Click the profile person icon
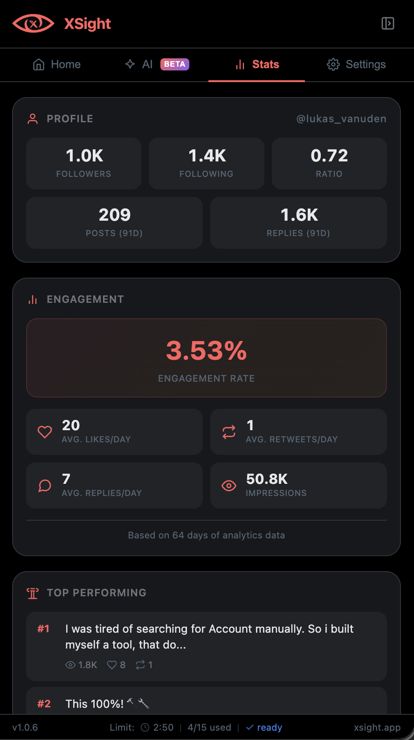The image size is (414, 740). pos(32,119)
